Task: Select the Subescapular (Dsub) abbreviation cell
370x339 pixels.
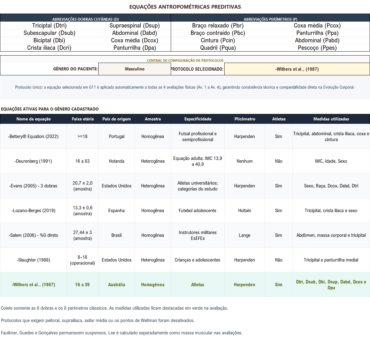Action: (x=49, y=33)
